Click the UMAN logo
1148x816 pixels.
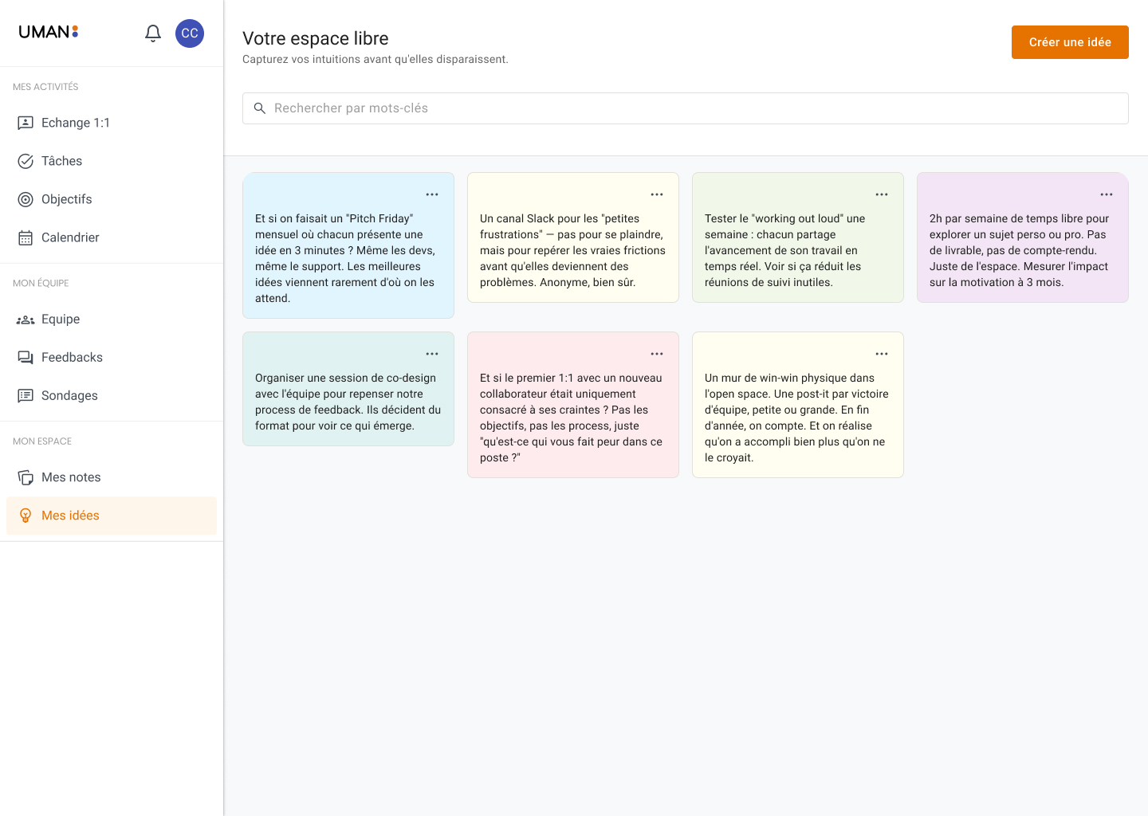tap(48, 32)
